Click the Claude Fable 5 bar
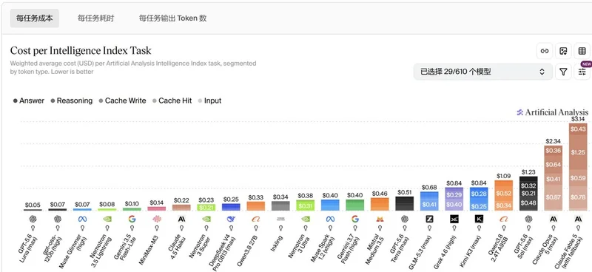Screen dimensions: 592x272 [578, 167]
